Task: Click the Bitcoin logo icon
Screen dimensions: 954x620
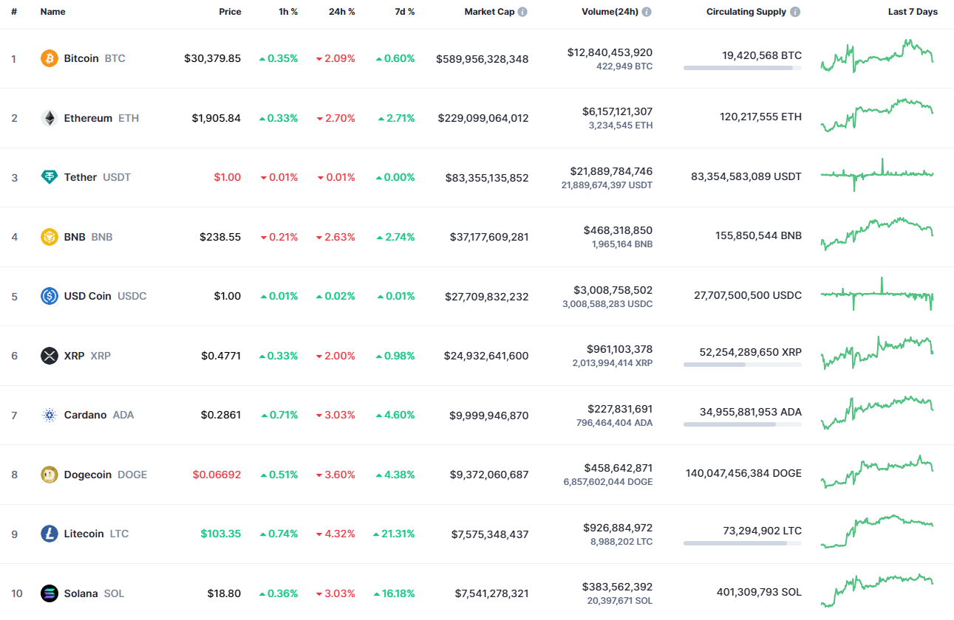Action: pos(49,58)
